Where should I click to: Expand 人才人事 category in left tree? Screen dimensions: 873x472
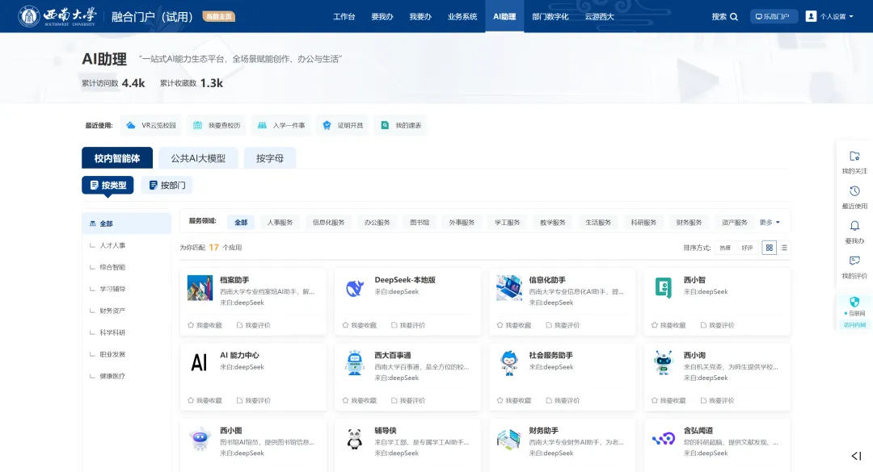tap(112, 245)
